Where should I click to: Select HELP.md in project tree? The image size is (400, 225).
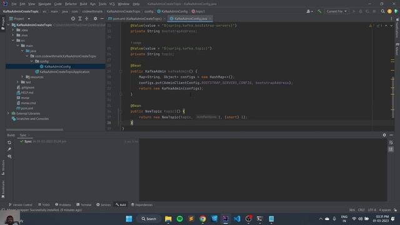[25, 92]
